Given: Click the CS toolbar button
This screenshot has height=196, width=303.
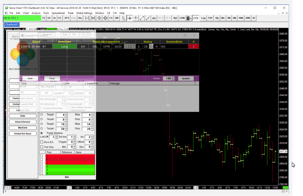Looking at the screenshot, I should click(111, 18).
